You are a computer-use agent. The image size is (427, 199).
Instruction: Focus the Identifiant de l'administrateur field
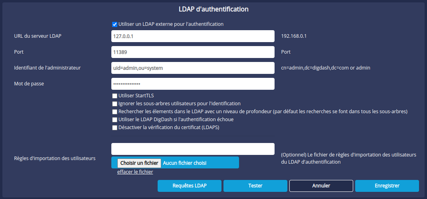pos(193,68)
